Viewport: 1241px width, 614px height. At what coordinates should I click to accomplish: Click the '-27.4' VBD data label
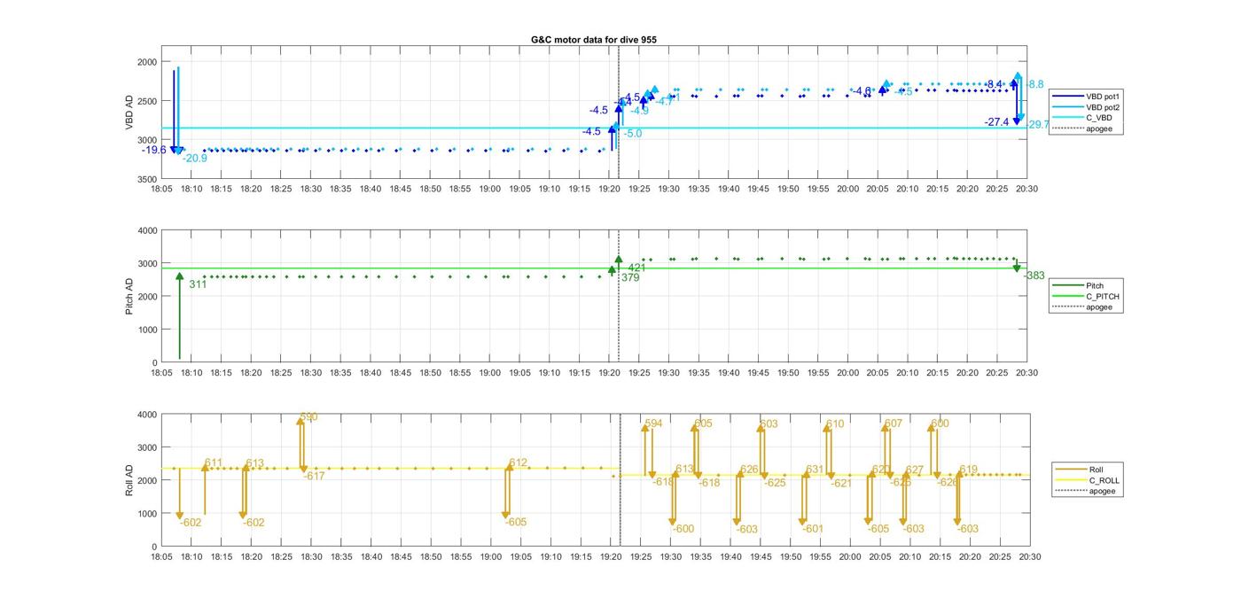pos(996,122)
